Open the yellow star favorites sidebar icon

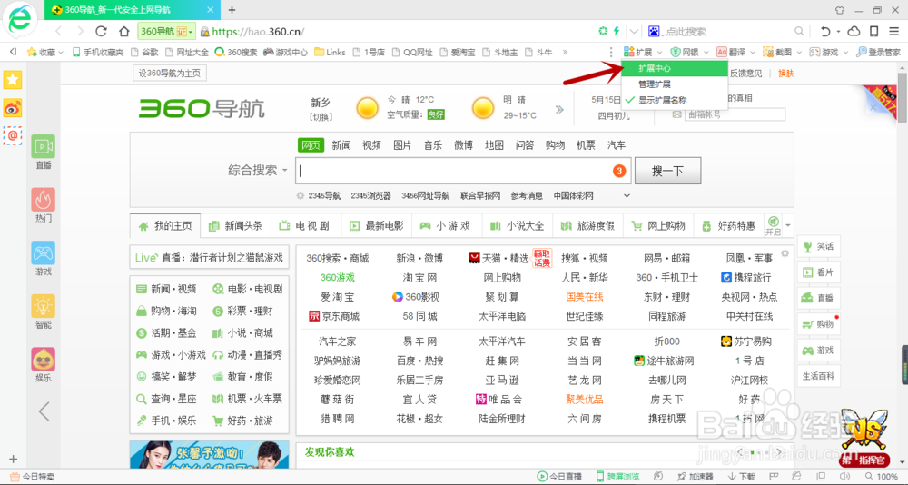click(13, 80)
